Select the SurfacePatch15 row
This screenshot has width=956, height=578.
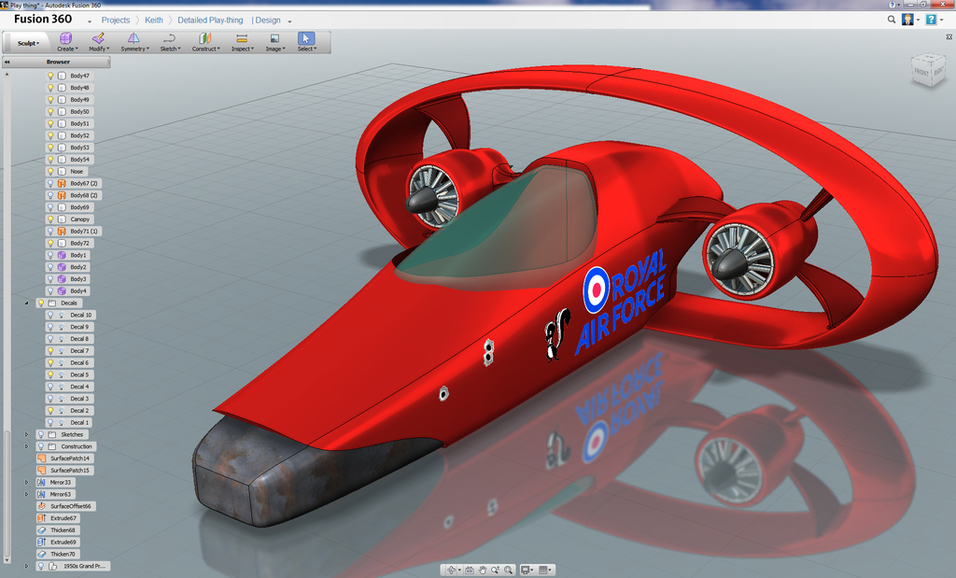[65, 470]
